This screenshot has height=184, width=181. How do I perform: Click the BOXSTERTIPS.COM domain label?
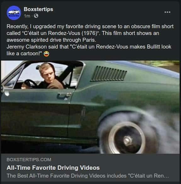tap(29, 159)
